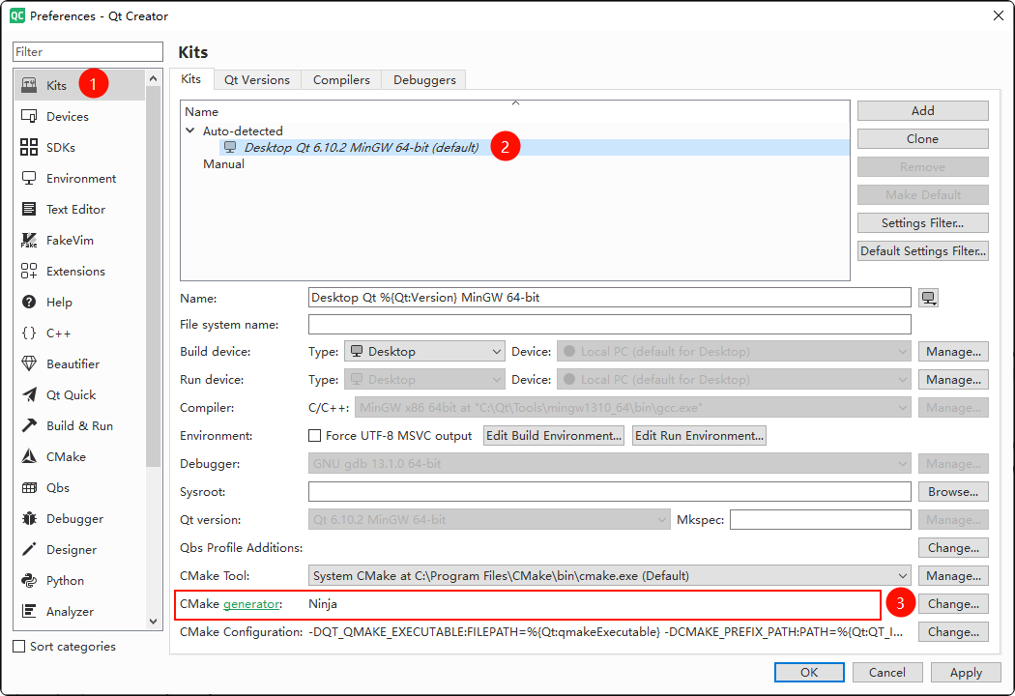The height and width of the screenshot is (696, 1015).
Task: Switch to the Qt Versions tab
Action: [x=256, y=80]
